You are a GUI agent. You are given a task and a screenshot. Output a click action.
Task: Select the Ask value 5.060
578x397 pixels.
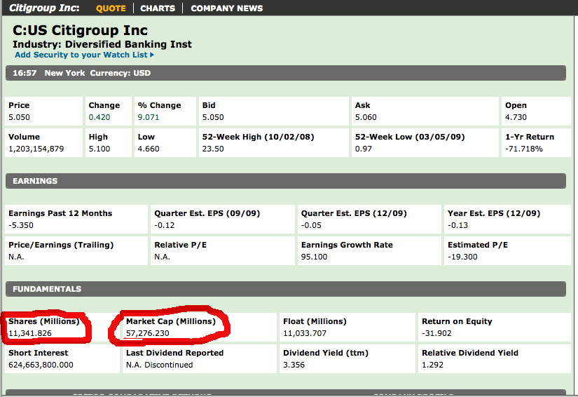point(366,117)
